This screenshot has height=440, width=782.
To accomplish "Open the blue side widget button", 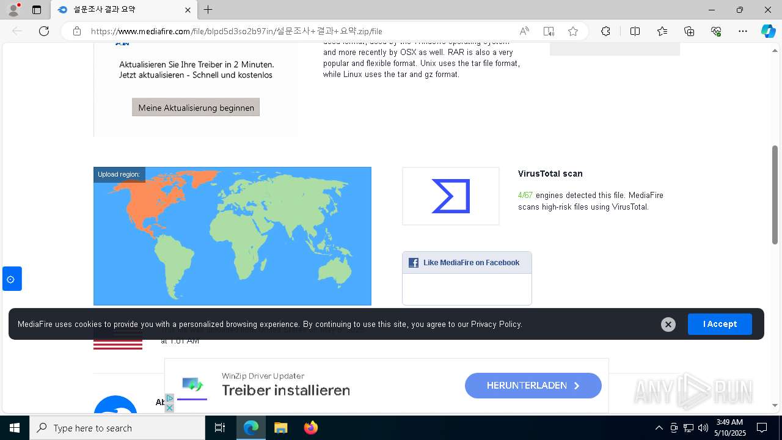I will coord(12,279).
